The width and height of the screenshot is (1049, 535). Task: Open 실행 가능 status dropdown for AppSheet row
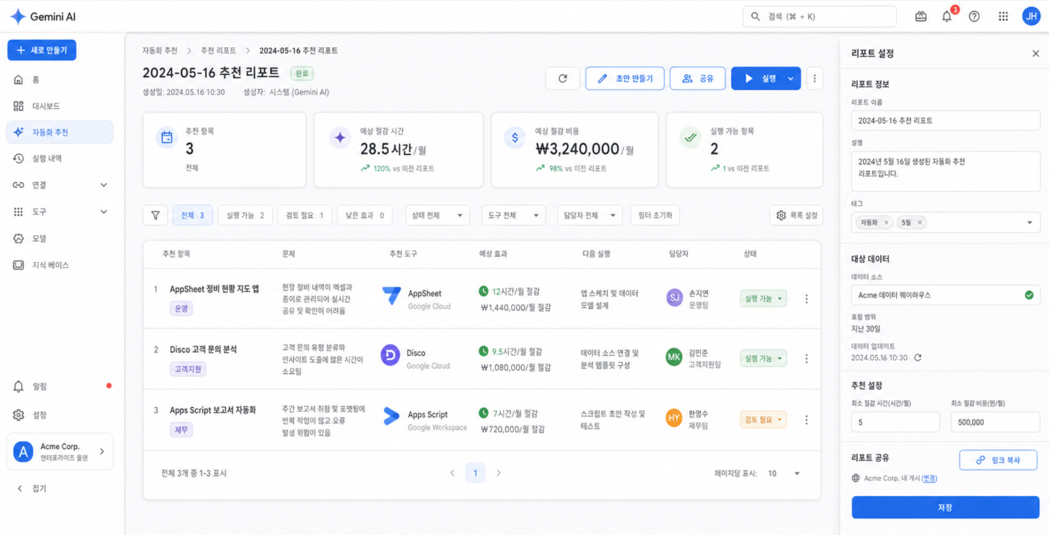(x=763, y=299)
